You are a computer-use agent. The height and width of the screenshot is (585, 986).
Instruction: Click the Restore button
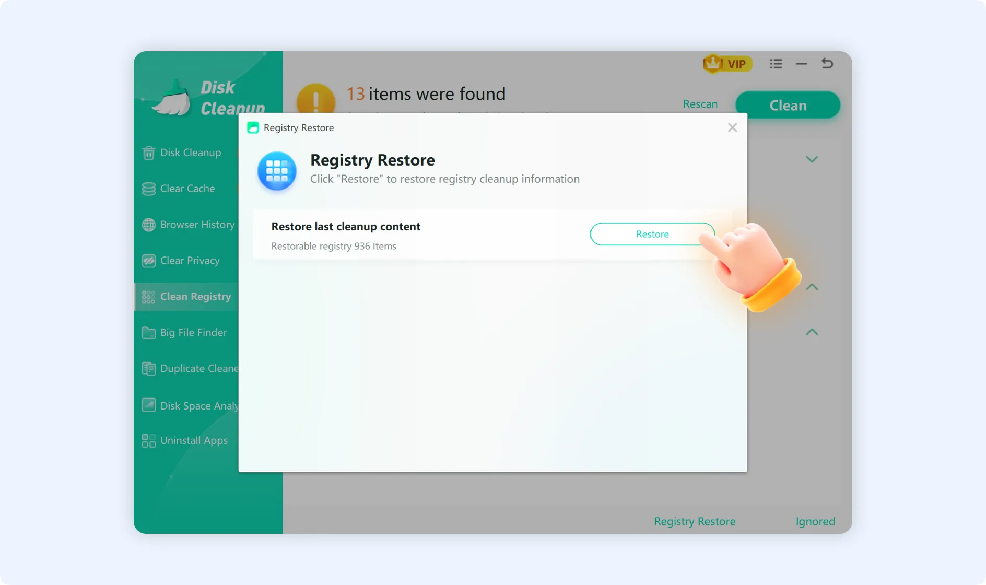pos(652,234)
